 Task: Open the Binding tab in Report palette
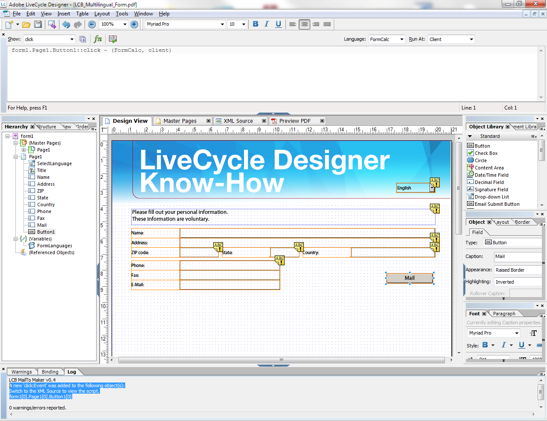click(x=50, y=372)
